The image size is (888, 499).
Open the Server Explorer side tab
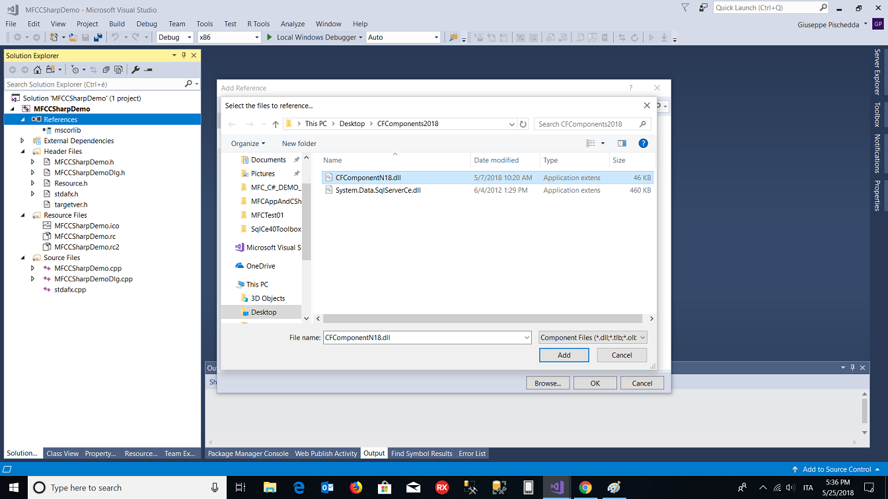(x=877, y=72)
